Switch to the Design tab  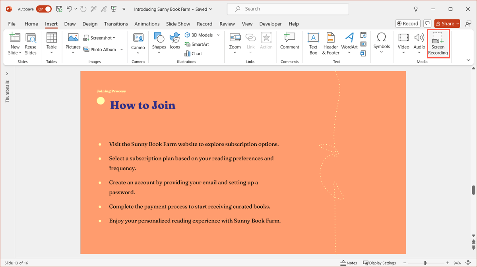point(90,24)
